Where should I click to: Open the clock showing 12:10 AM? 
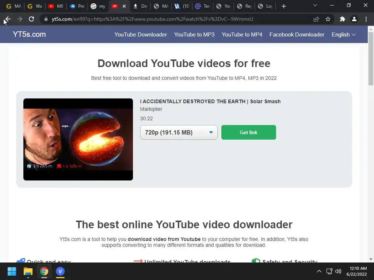(356, 271)
